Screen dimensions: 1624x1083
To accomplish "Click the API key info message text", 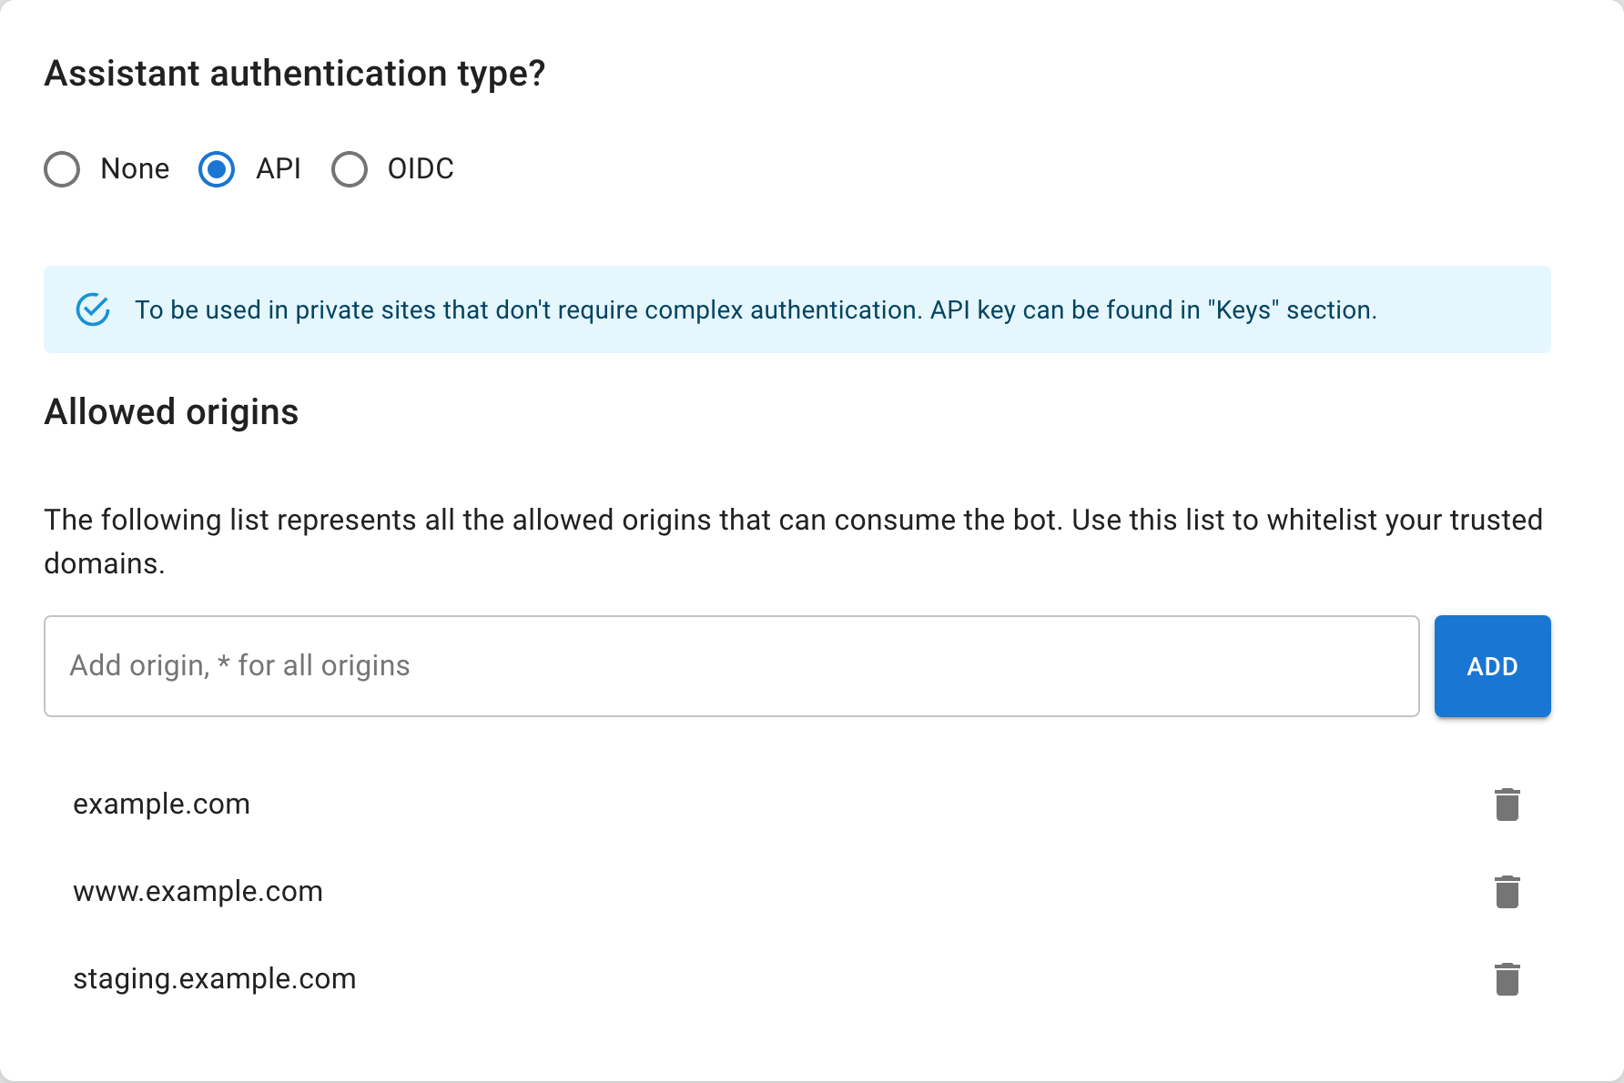I will 756,310.
